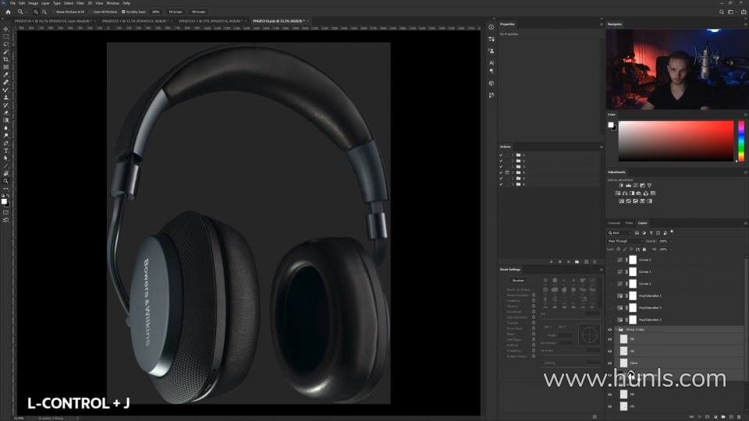Expand action set folder 1
The height and width of the screenshot is (421, 749).
click(x=513, y=155)
